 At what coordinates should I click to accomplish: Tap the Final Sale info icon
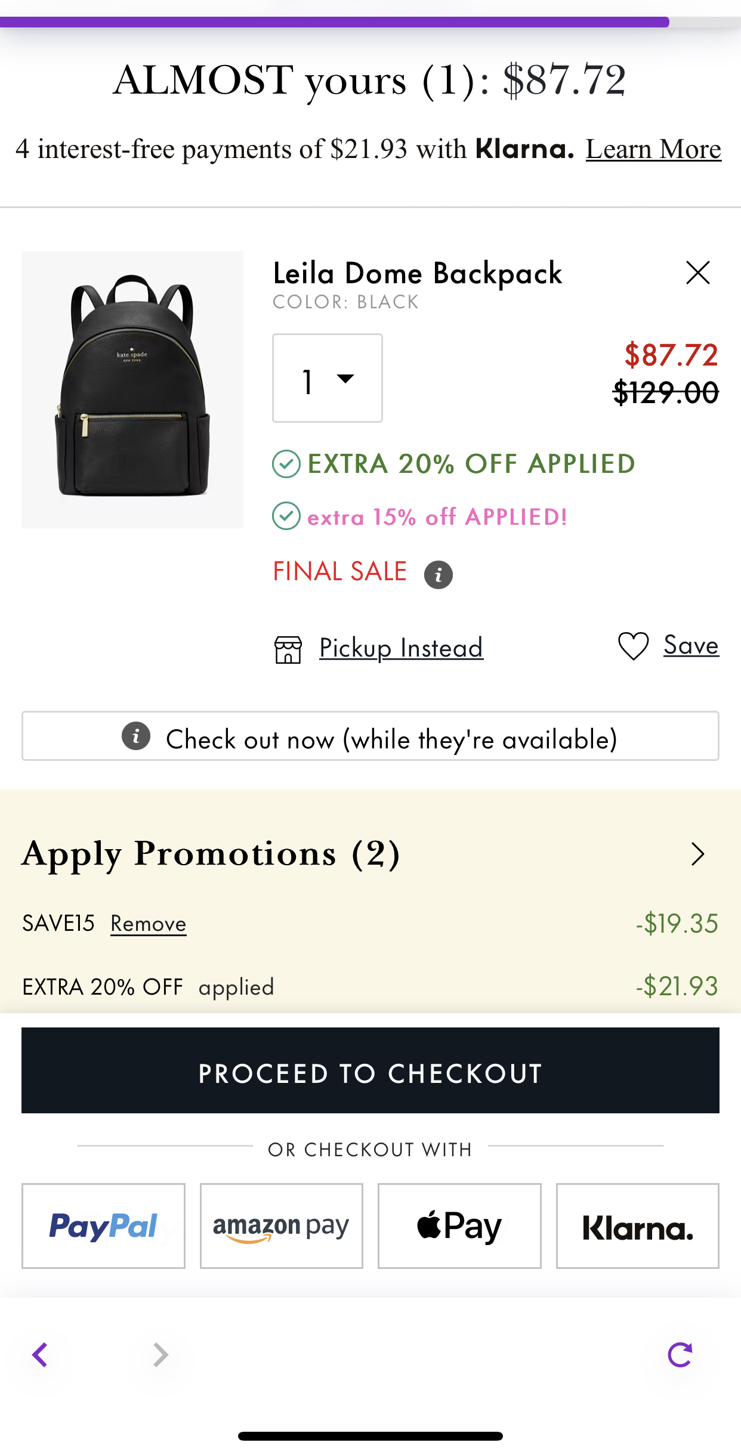(x=438, y=575)
